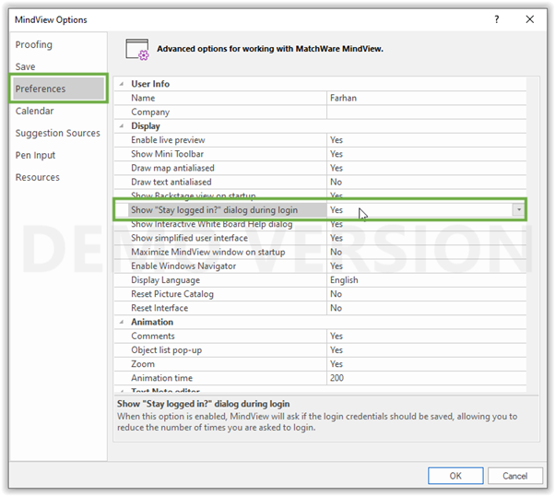The width and height of the screenshot is (555, 496).
Task: Open the Save section
Action: (25, 66)
